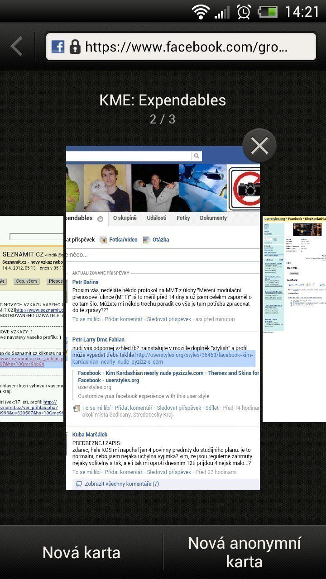Click Přidat komentář on Petr Bařina's post

(x=124, y=319)
